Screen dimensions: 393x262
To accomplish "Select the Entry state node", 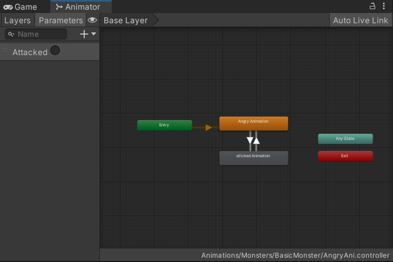I will (165, 125).
